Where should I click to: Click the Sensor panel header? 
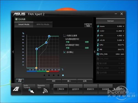tap(110, 21)
